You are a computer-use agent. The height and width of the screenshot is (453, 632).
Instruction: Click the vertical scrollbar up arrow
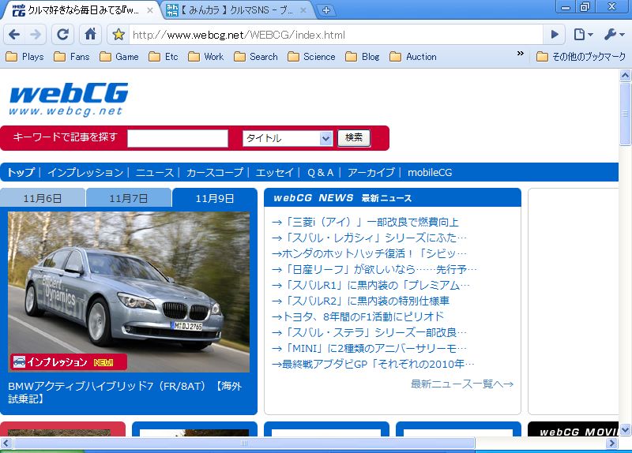click(x=625, y=75)
